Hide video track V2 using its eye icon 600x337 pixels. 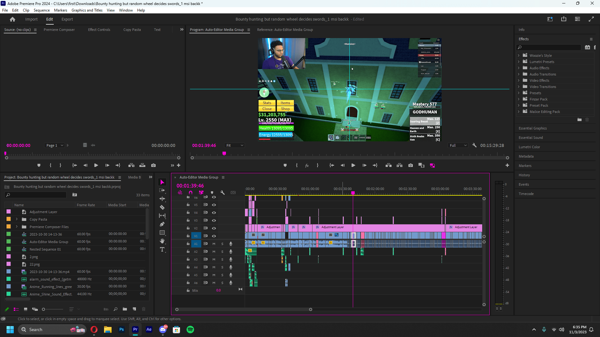pos(214,228)
